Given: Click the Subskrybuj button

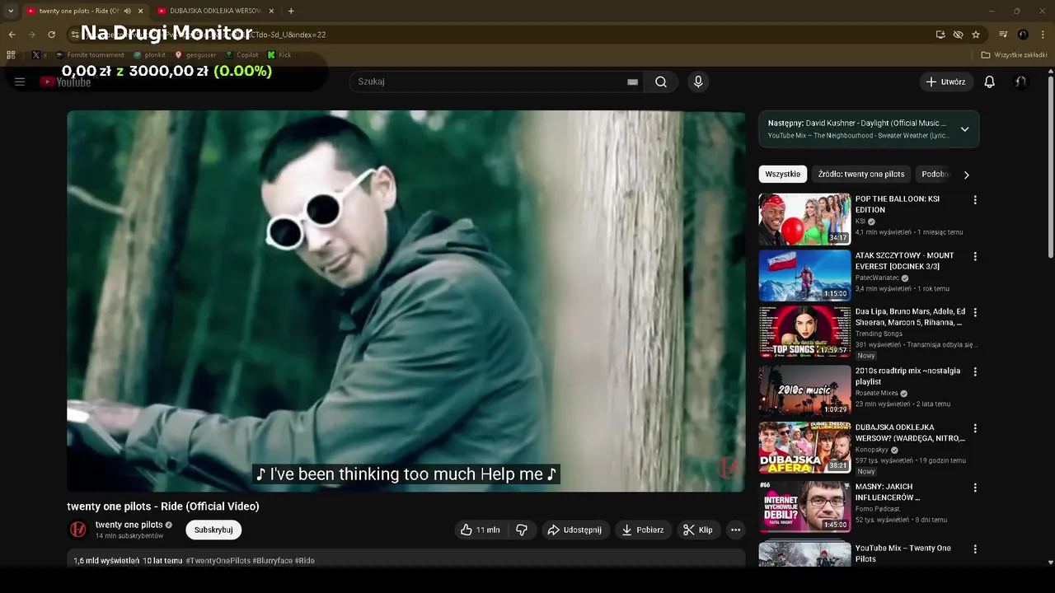Looking at the screenshot, I should [x=213, y=530].
